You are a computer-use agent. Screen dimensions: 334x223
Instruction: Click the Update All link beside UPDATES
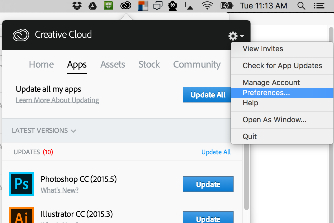pyautogui.click(x=216, y=152)
